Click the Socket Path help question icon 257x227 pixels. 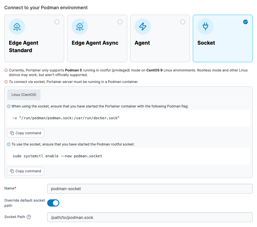click(29, 217)
